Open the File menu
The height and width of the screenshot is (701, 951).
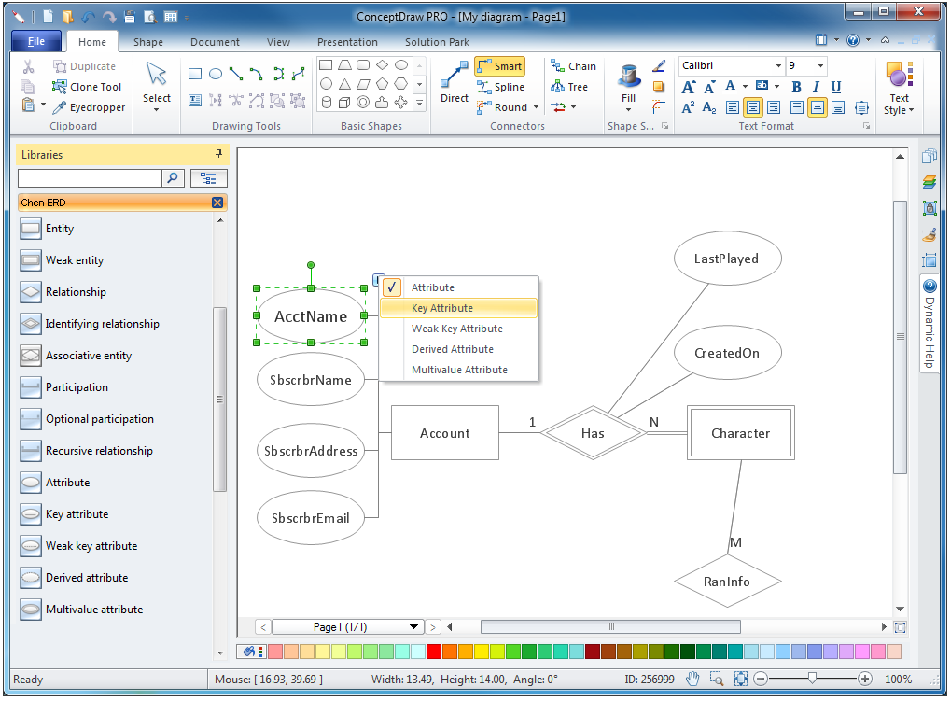[36, 41]
